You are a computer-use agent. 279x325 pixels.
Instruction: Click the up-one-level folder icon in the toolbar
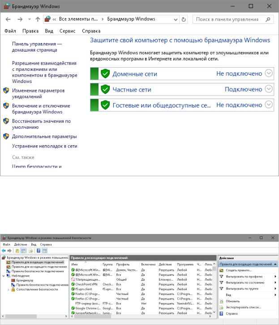click(17, 251)
